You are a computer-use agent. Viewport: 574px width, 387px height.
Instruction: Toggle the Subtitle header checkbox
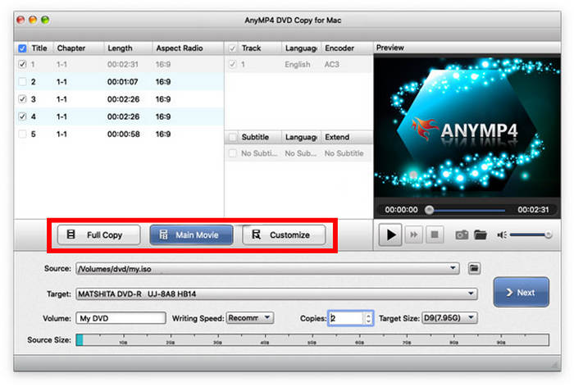[x=233, y=137]
